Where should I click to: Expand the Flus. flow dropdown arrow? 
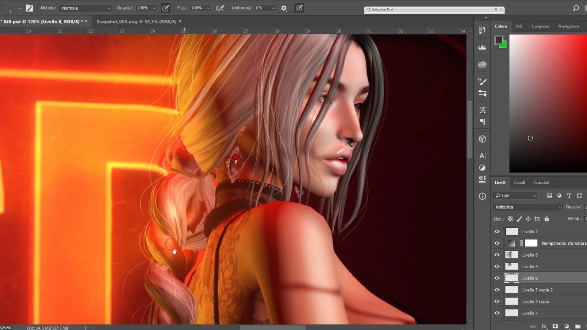click(208, 8)
